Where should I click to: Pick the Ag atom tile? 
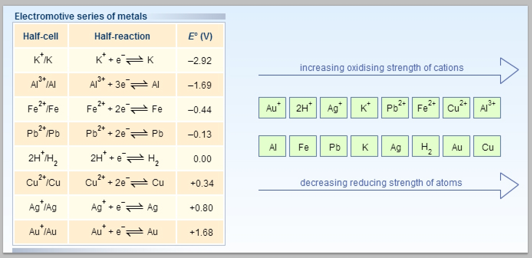tap(395, 146)
